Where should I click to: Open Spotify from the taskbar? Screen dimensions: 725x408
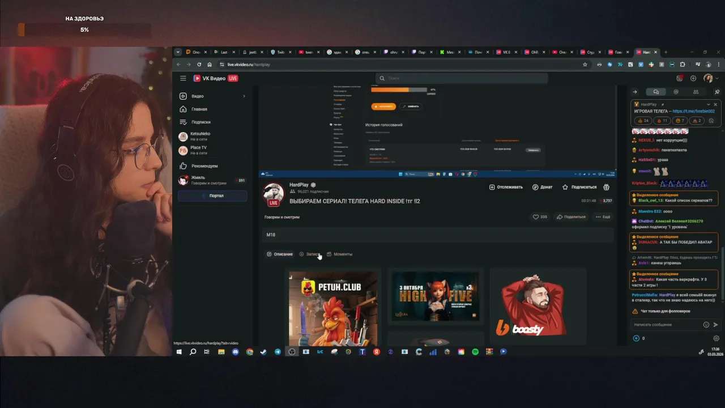[x=475, y=352]
